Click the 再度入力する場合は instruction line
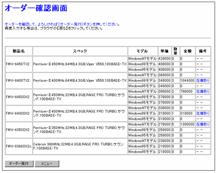This screenshot has height=173, width=216. [x=54, y=28]
